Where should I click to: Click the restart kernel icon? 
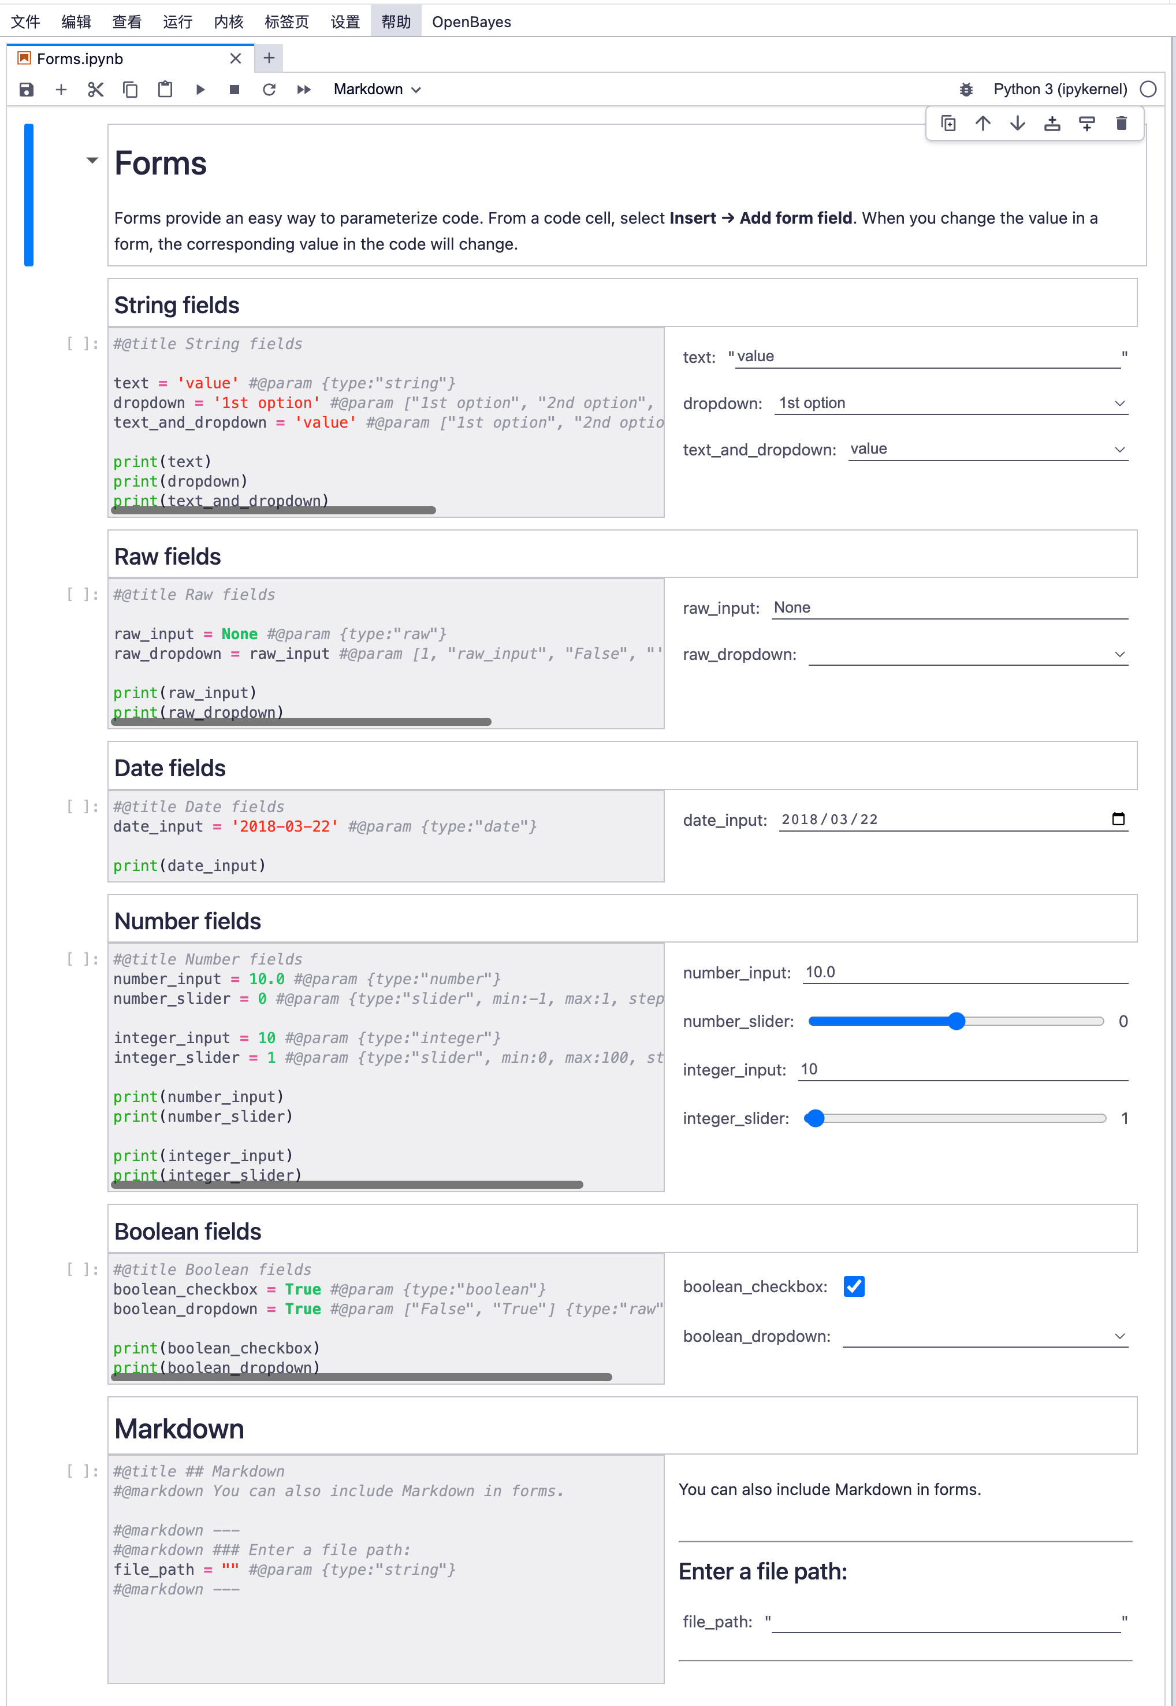click(269, 89)
